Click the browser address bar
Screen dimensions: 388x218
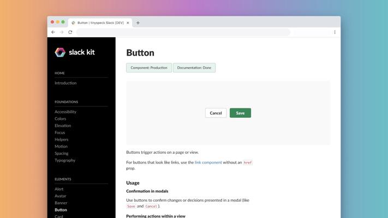[183, 32]
